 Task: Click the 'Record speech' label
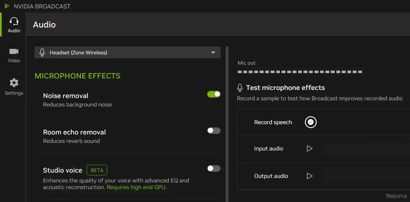pos(273,122)
